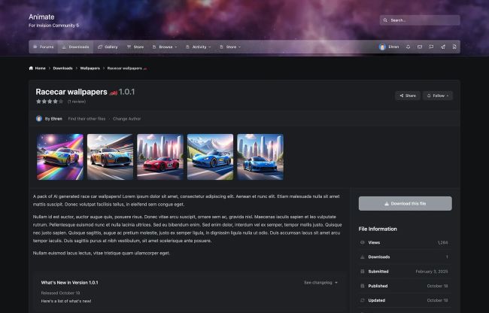Image resolution: width=489 pixels, height=313 pixels.
Task: Click the star rating under the title
Action: point(50,102)
